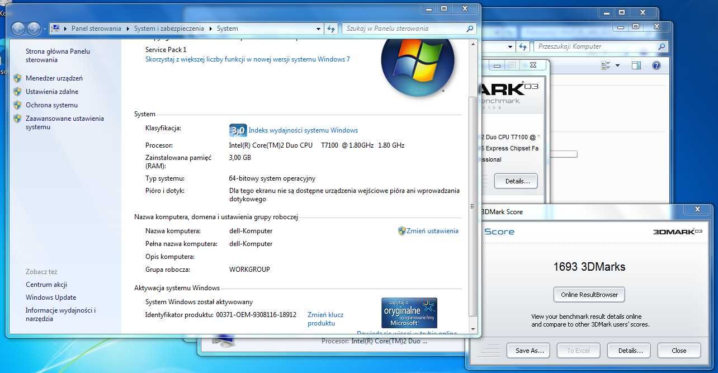Open Zmień ustawienia for the computer name
The width and height of the screenshot is (718, 373).
point(432,231)
